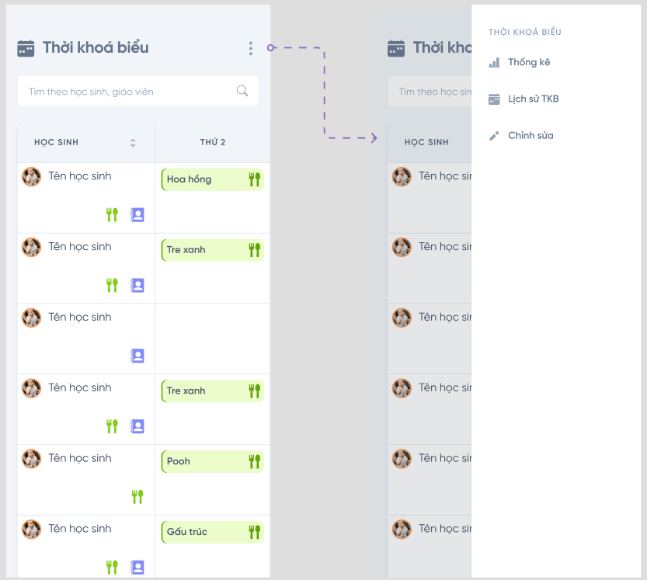Click the left Thời khoá biểu calendar icon
The image size is (647, 580).
pyautogui.click(x=26, y=48)
